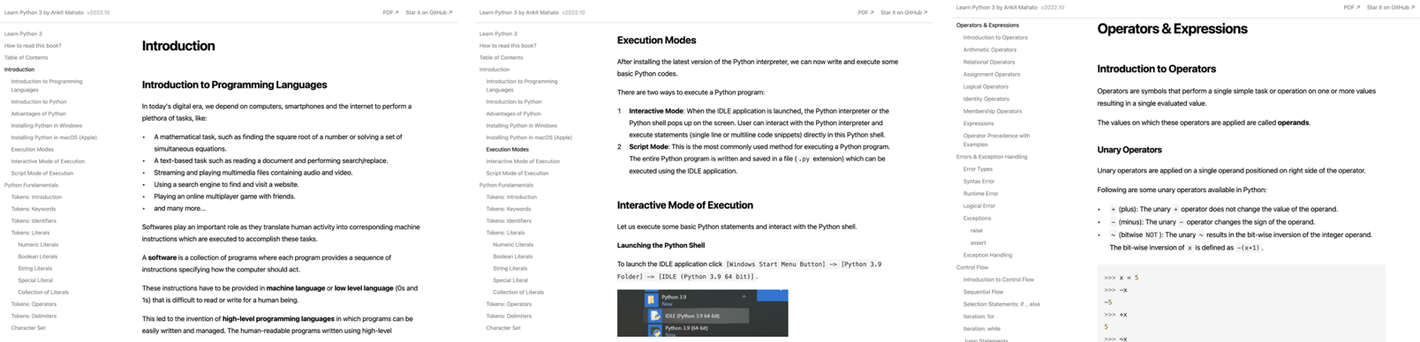This screenshot has width=1420, height=342.
Task: Open PDF link on the Execution Modes page
Action: [x=865, y=12]
